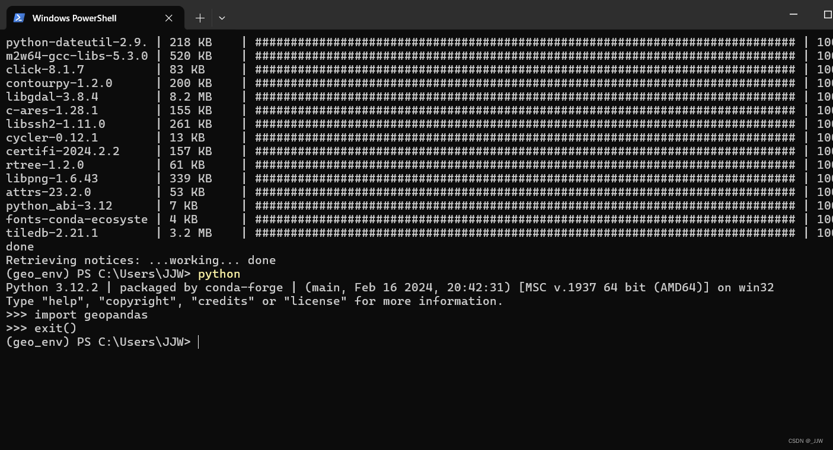This screenshot has width=833, height=450.
Task: Click the progress bar of libgdal-3.8.4
Action: pyautogui.click(x=525, y=97)
